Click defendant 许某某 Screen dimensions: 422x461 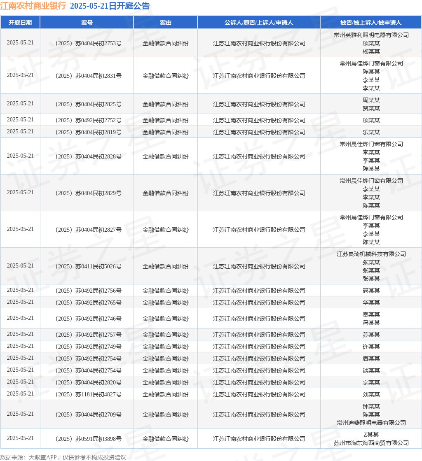pos(371,347)
